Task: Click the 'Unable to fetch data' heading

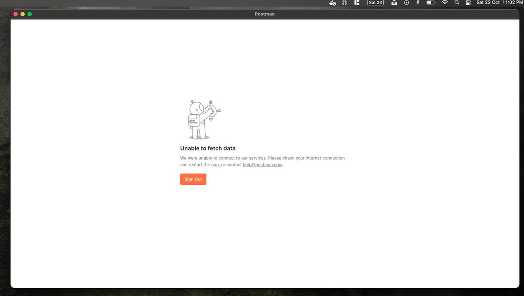Action: point(208,148)
